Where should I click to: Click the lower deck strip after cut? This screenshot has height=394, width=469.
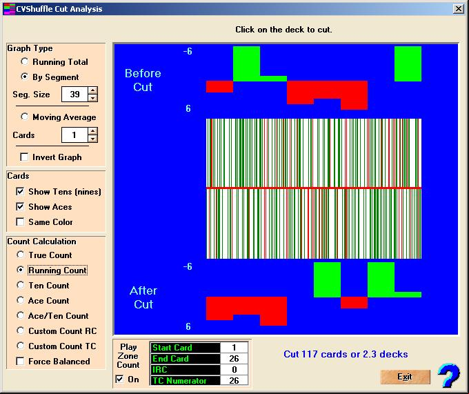(x=314, y=224)
